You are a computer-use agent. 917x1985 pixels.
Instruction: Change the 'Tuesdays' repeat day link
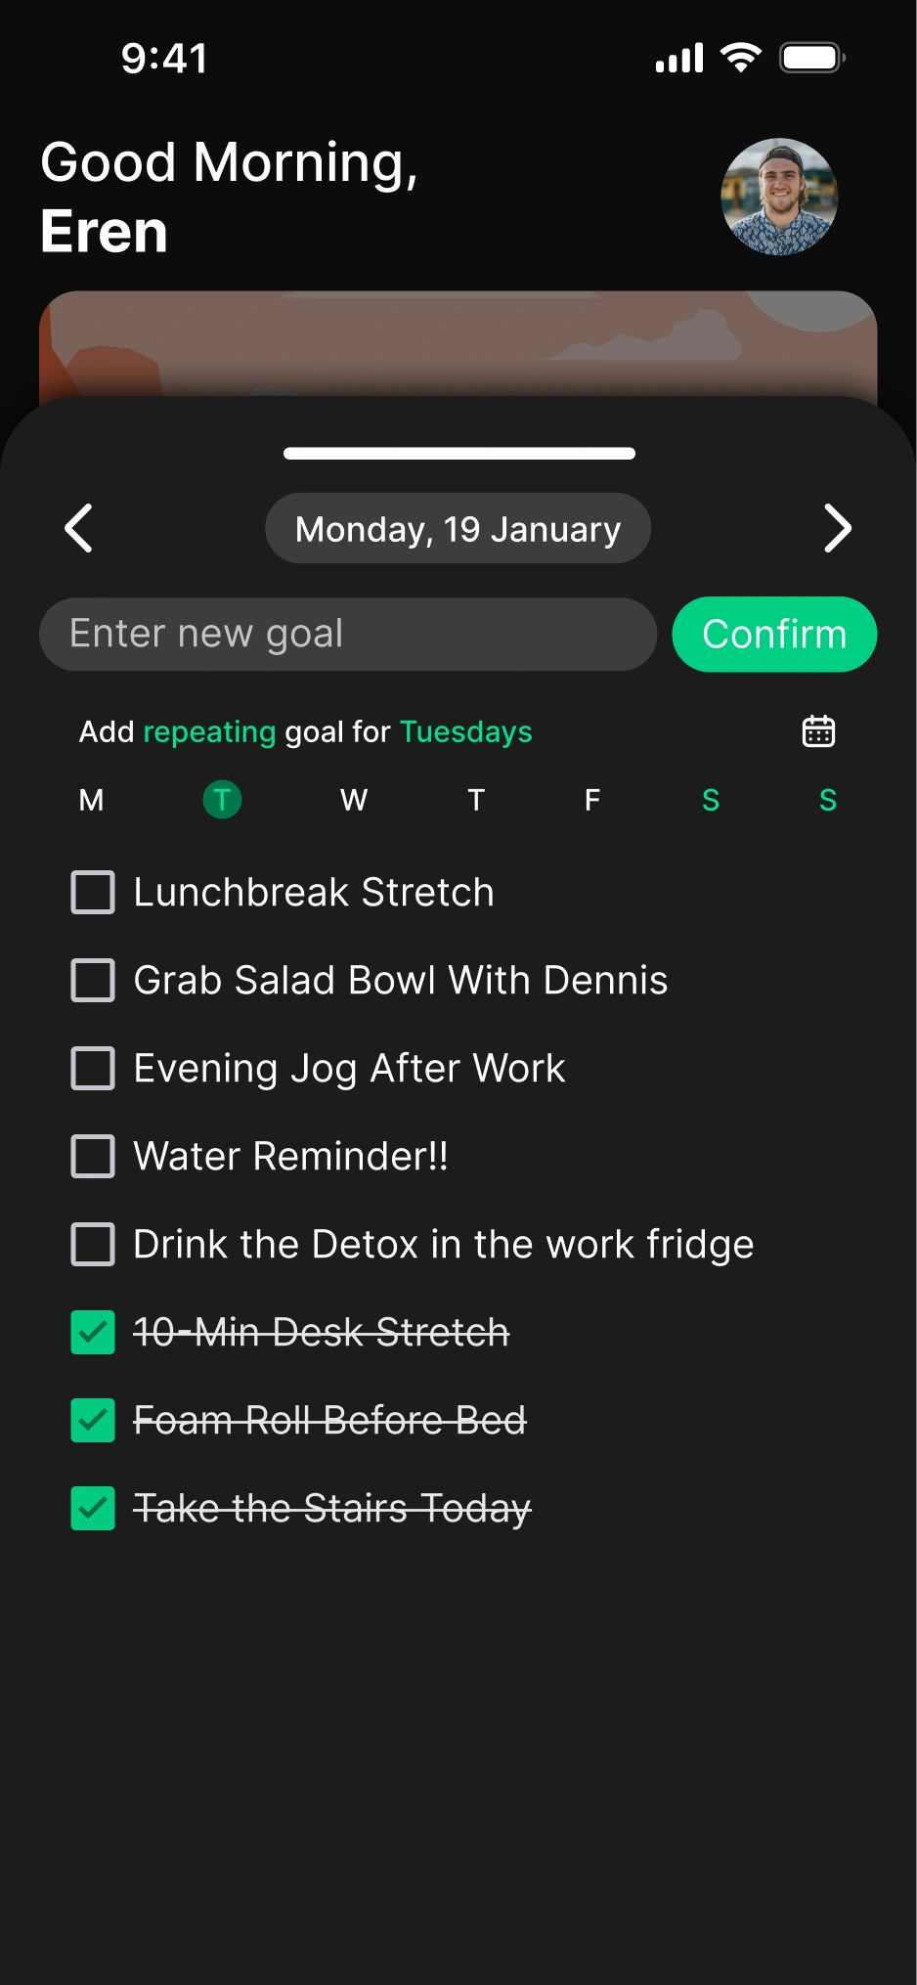466,731
